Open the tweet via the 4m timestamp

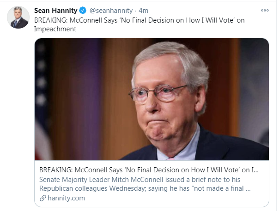(143, 11)
